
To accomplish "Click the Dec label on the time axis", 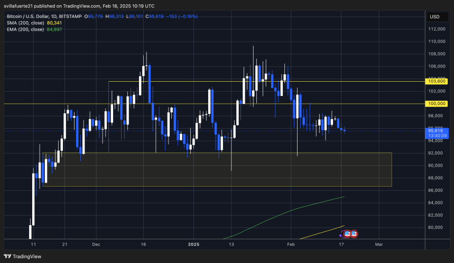I will (x=96, y=245).
